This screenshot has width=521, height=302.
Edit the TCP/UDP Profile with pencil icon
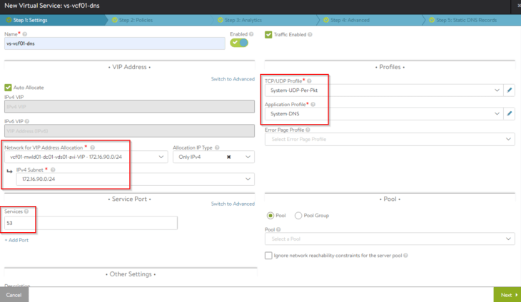coord(509,90)
